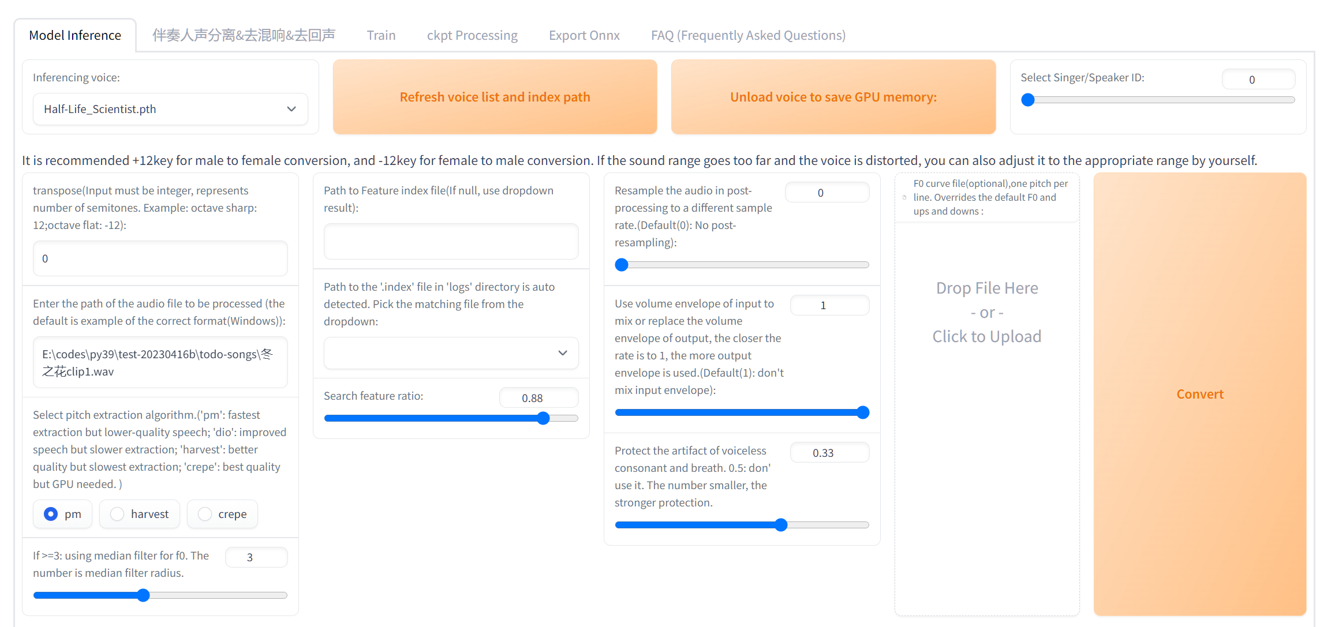Switch to the Train tab
The image size is (1320, 627).
pos(381,35)
